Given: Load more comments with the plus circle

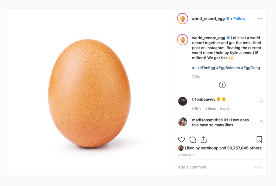Looking at the screenshot, I should [222, 85].
